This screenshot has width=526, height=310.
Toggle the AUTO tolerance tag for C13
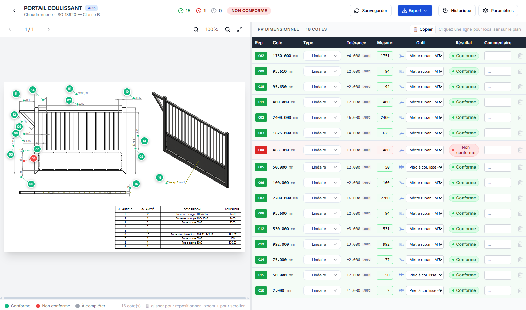coord(367,244)
